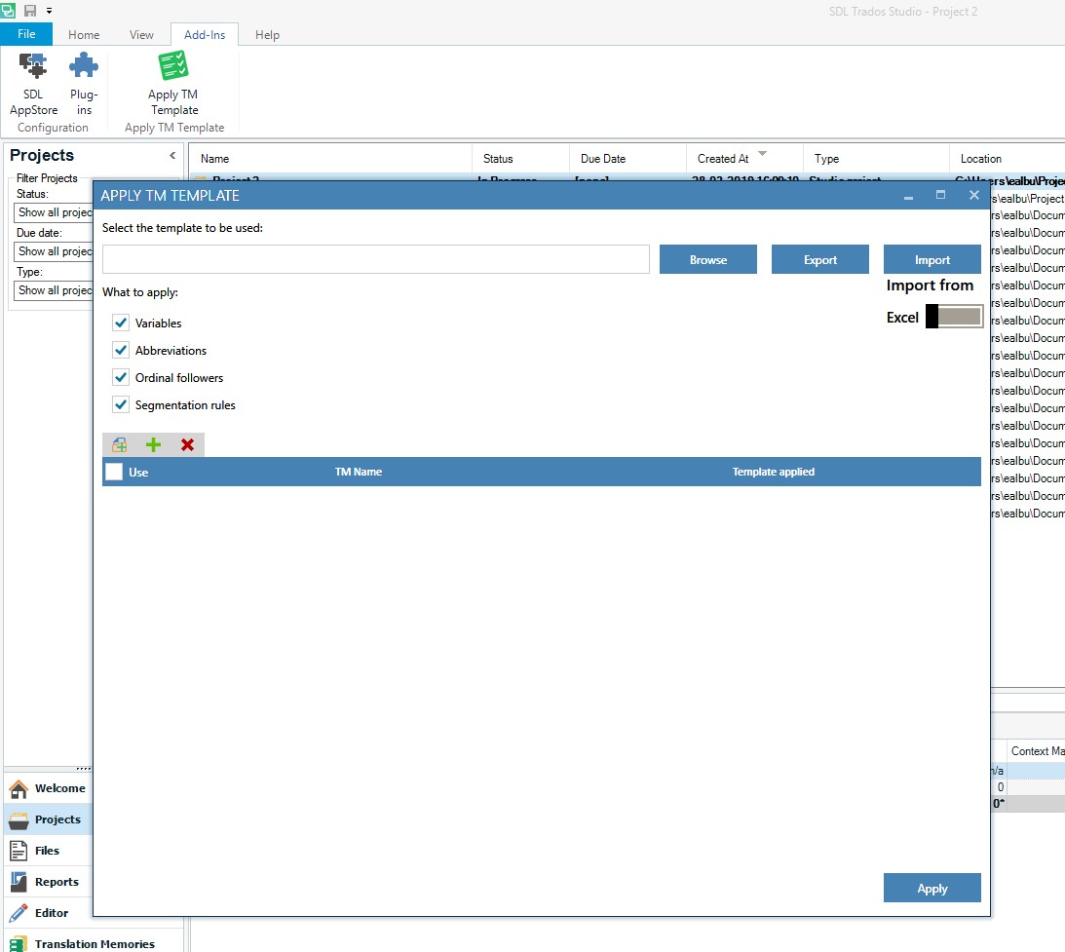Open the File tab

26,34
